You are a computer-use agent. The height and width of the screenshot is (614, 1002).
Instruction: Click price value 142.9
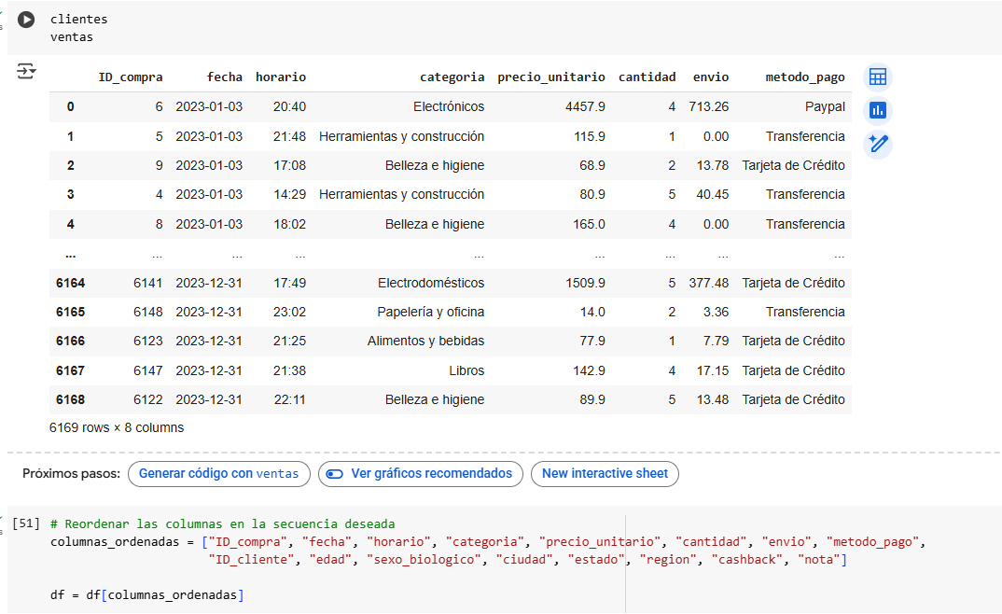[590, 370]
